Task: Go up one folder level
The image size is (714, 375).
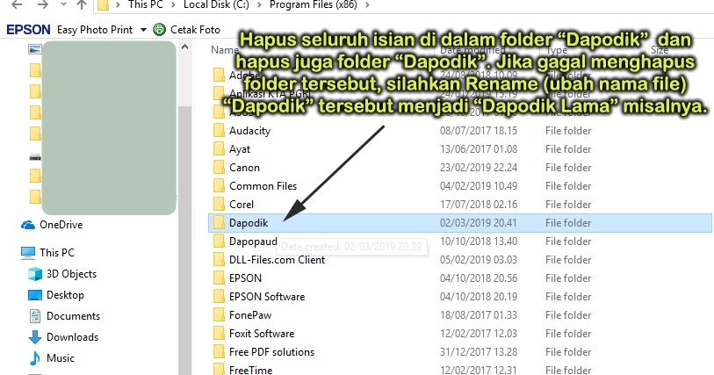Action: 82,4
